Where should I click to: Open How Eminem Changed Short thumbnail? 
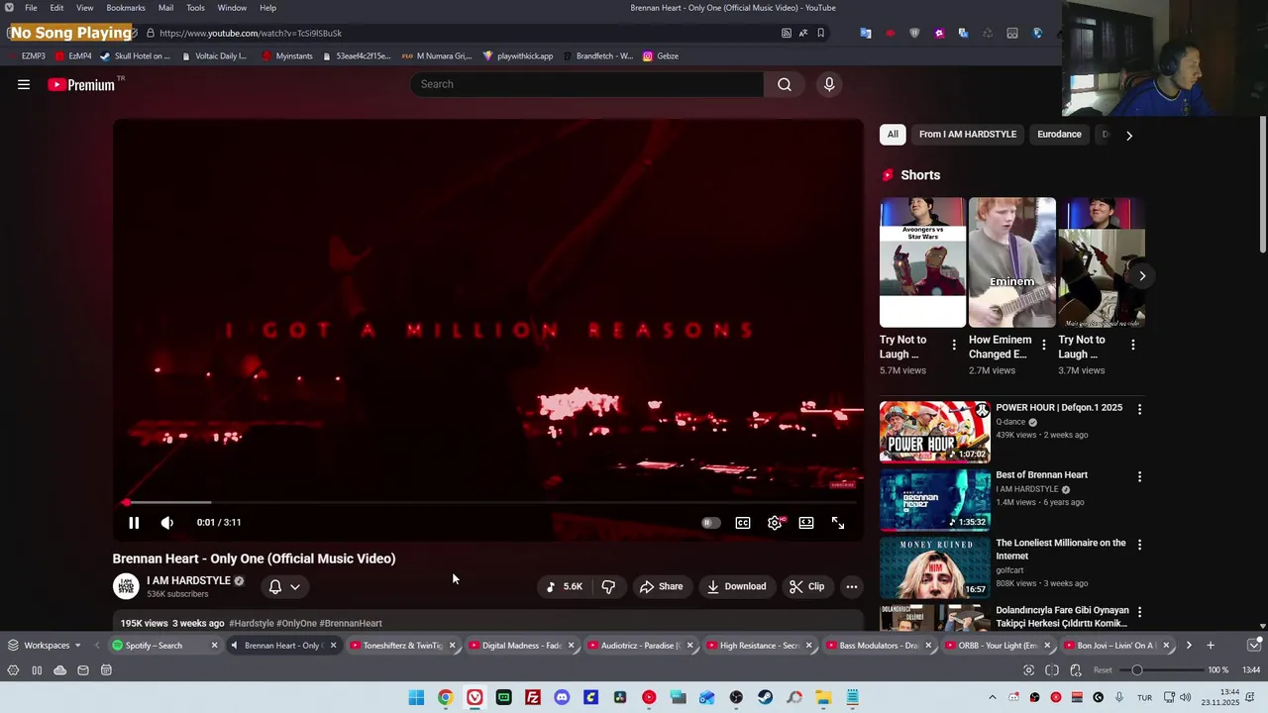point(1011,262)
